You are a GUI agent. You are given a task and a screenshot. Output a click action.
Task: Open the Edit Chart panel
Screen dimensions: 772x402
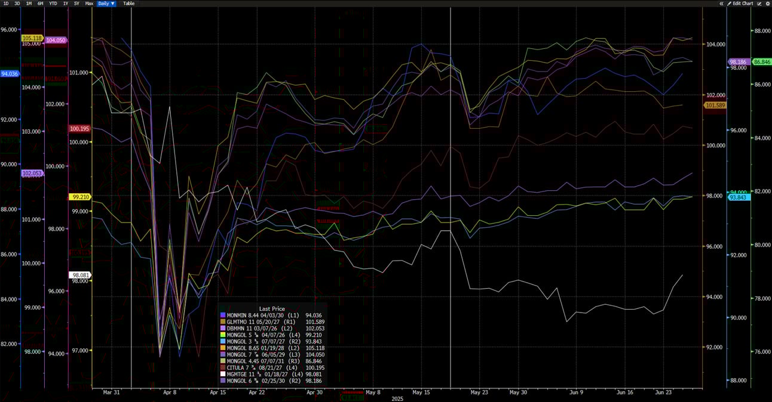pos(743,4)
